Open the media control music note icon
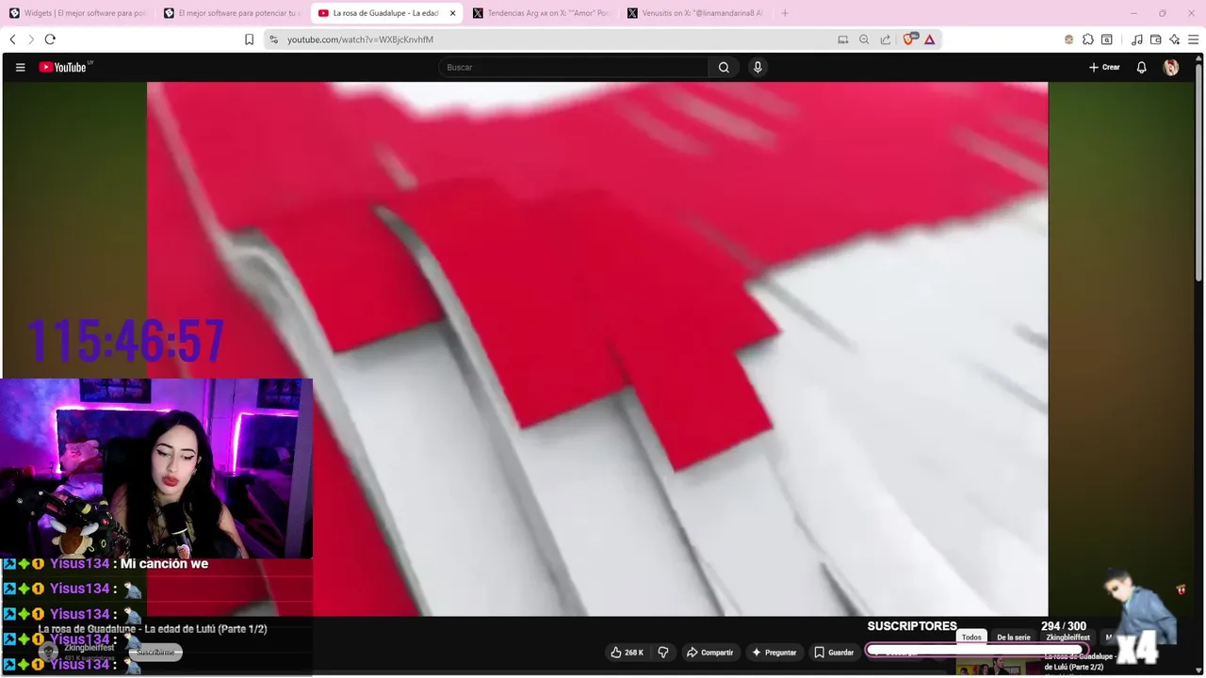The image size is (1206, 678). 1137,40
